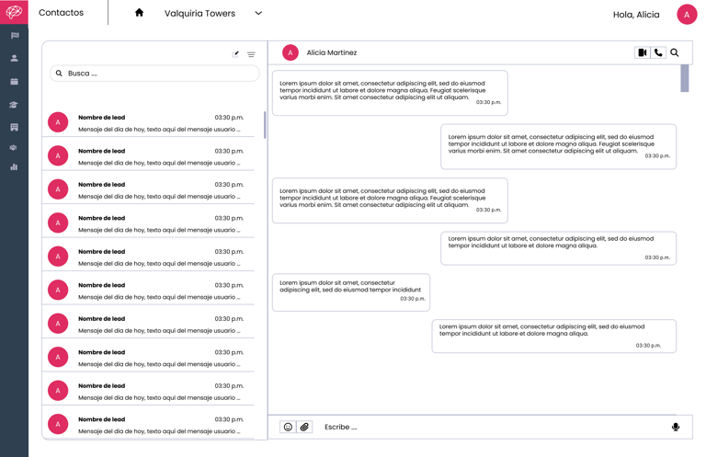Screen dimensions: 706x457
Task: Expand the Valquiria Towers project dropdown
Action: click(258, 13)
